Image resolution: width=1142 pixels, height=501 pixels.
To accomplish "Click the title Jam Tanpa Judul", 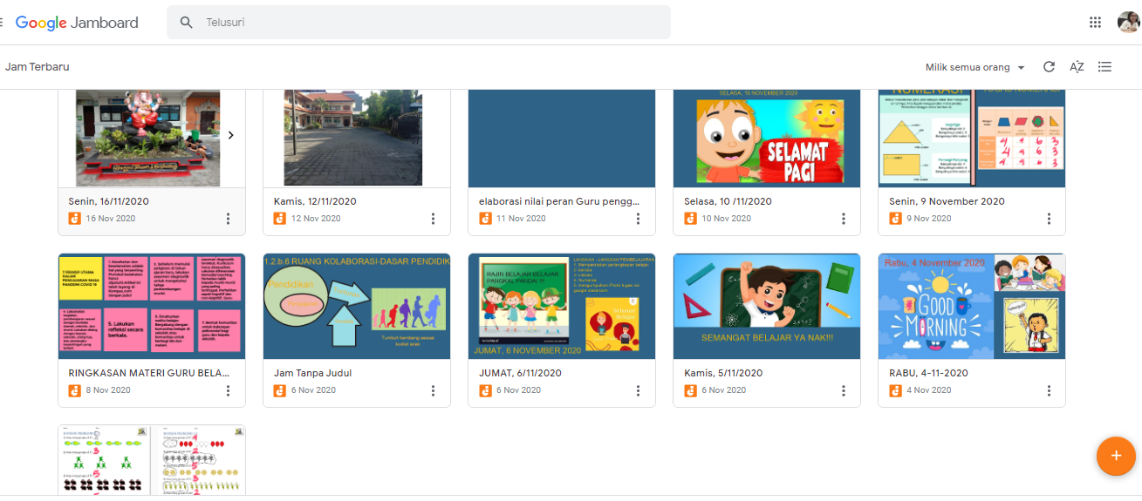I will [x=312, y=373].
